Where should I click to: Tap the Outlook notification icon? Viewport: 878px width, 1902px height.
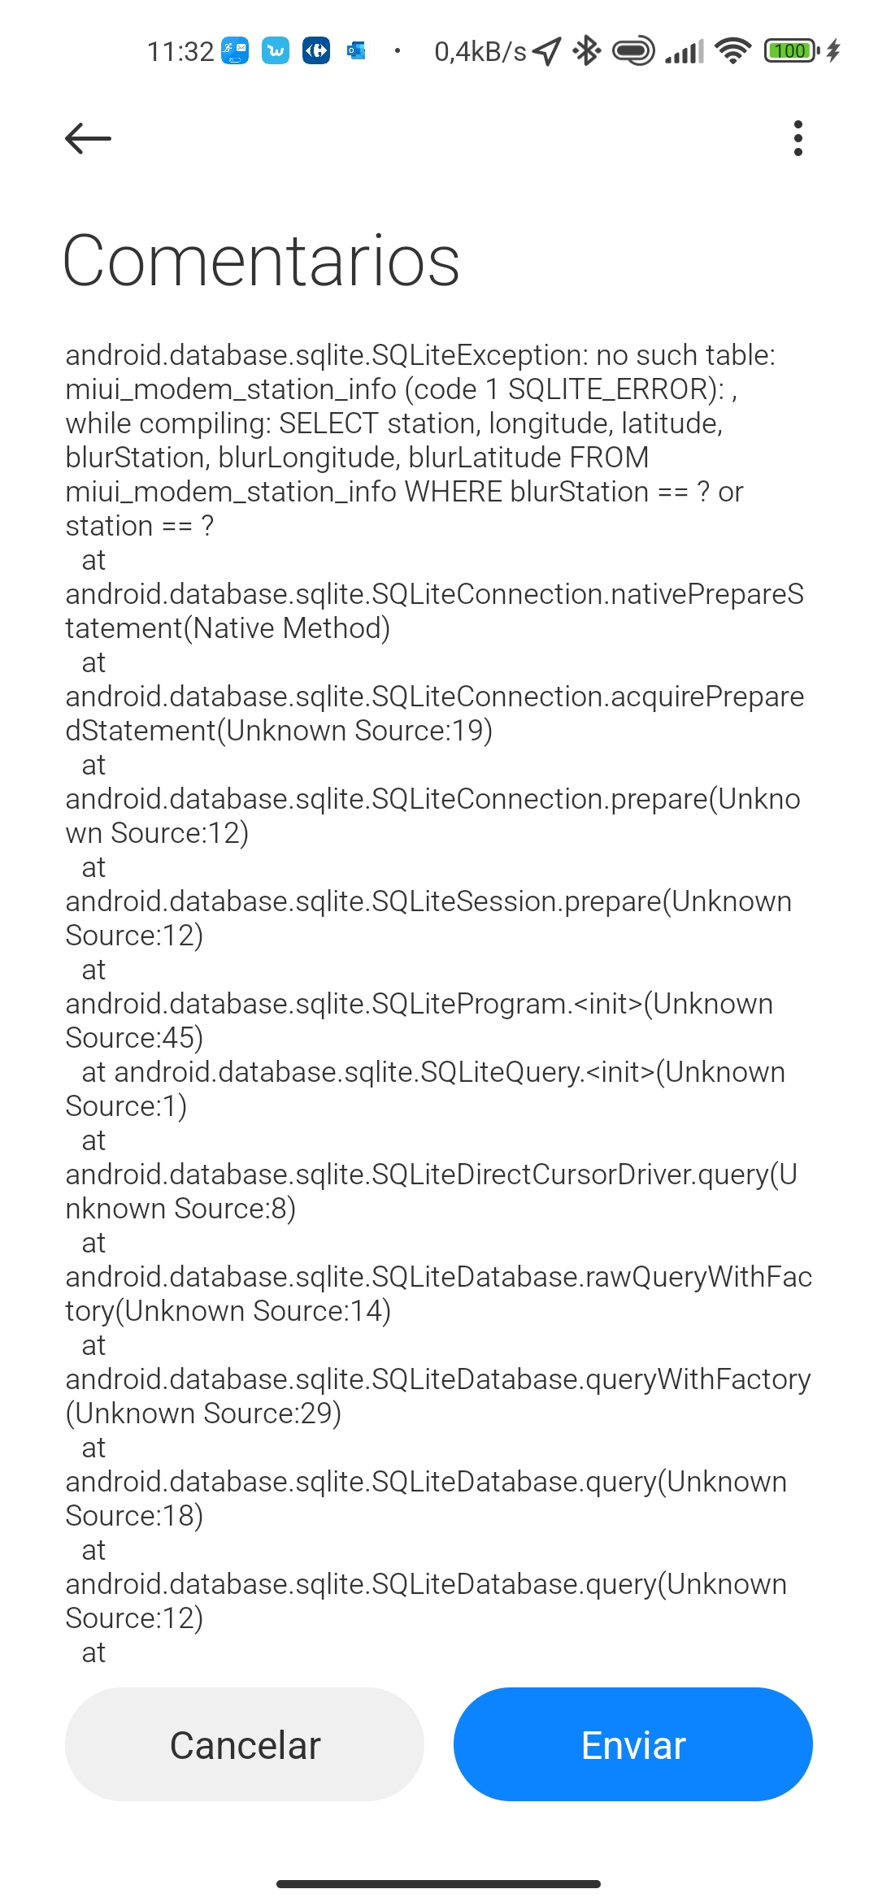coord(356,51)
